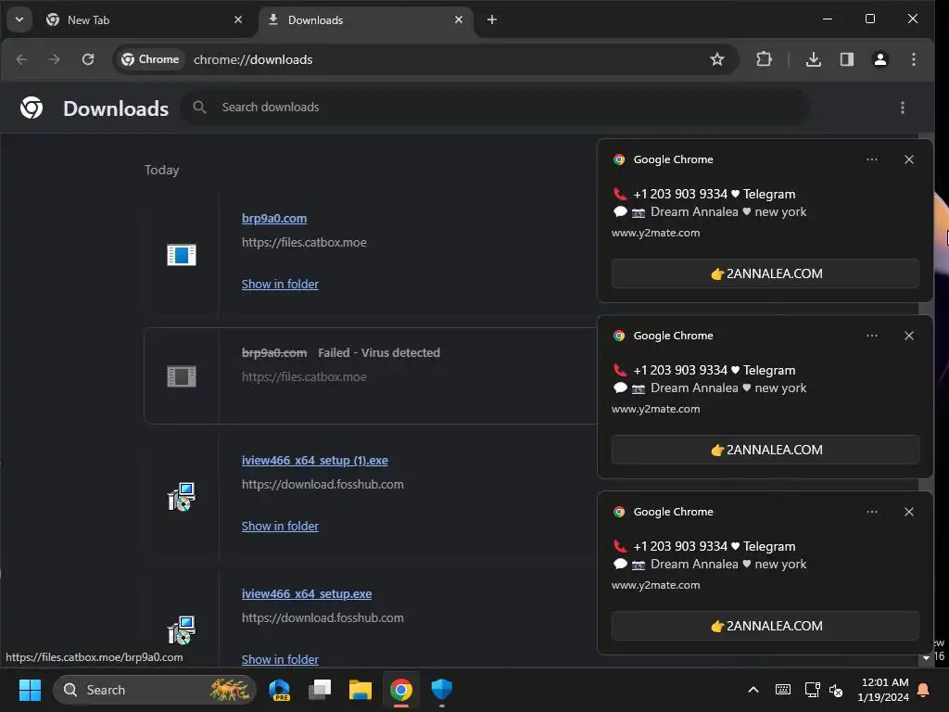Click 2ANNALEA.COM button in top notification
Viewport: 949px width, 712px height.
[765, 273]
